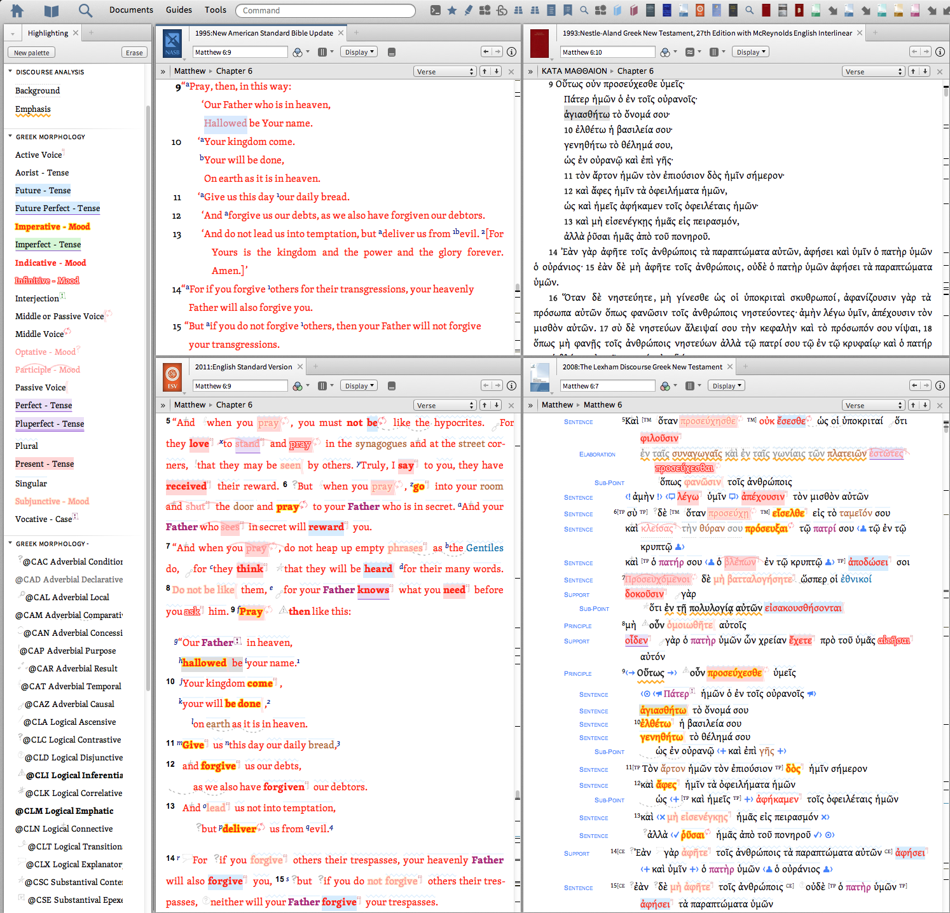Show resource information for ESV panel
The height and width of the screenshot is (913, 950).
pyautogui.click(x=511, y=385)
